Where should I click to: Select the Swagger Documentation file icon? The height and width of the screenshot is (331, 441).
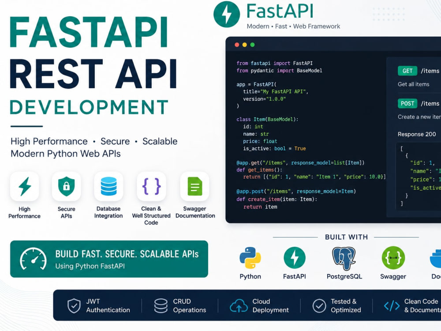(194, 186)
